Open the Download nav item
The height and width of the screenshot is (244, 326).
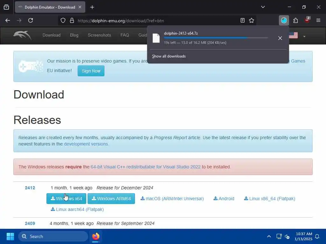51,35
